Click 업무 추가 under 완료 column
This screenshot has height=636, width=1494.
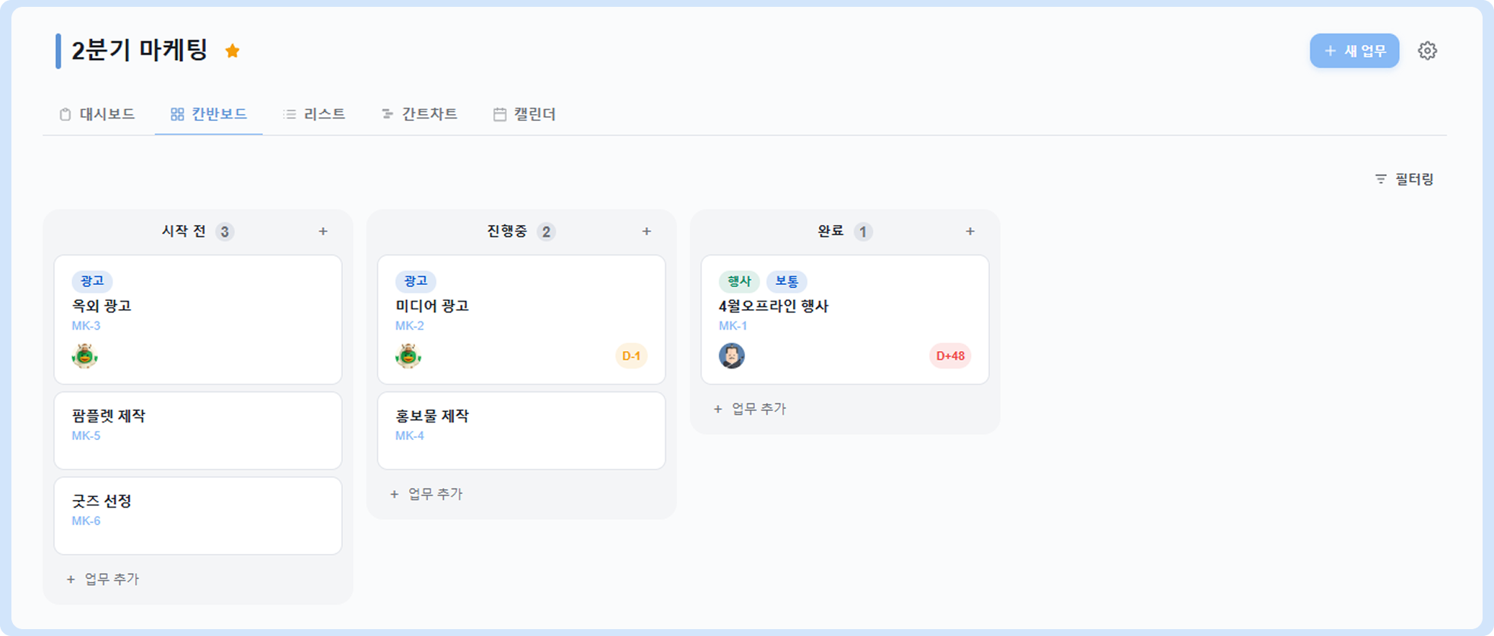click(750, 409)
